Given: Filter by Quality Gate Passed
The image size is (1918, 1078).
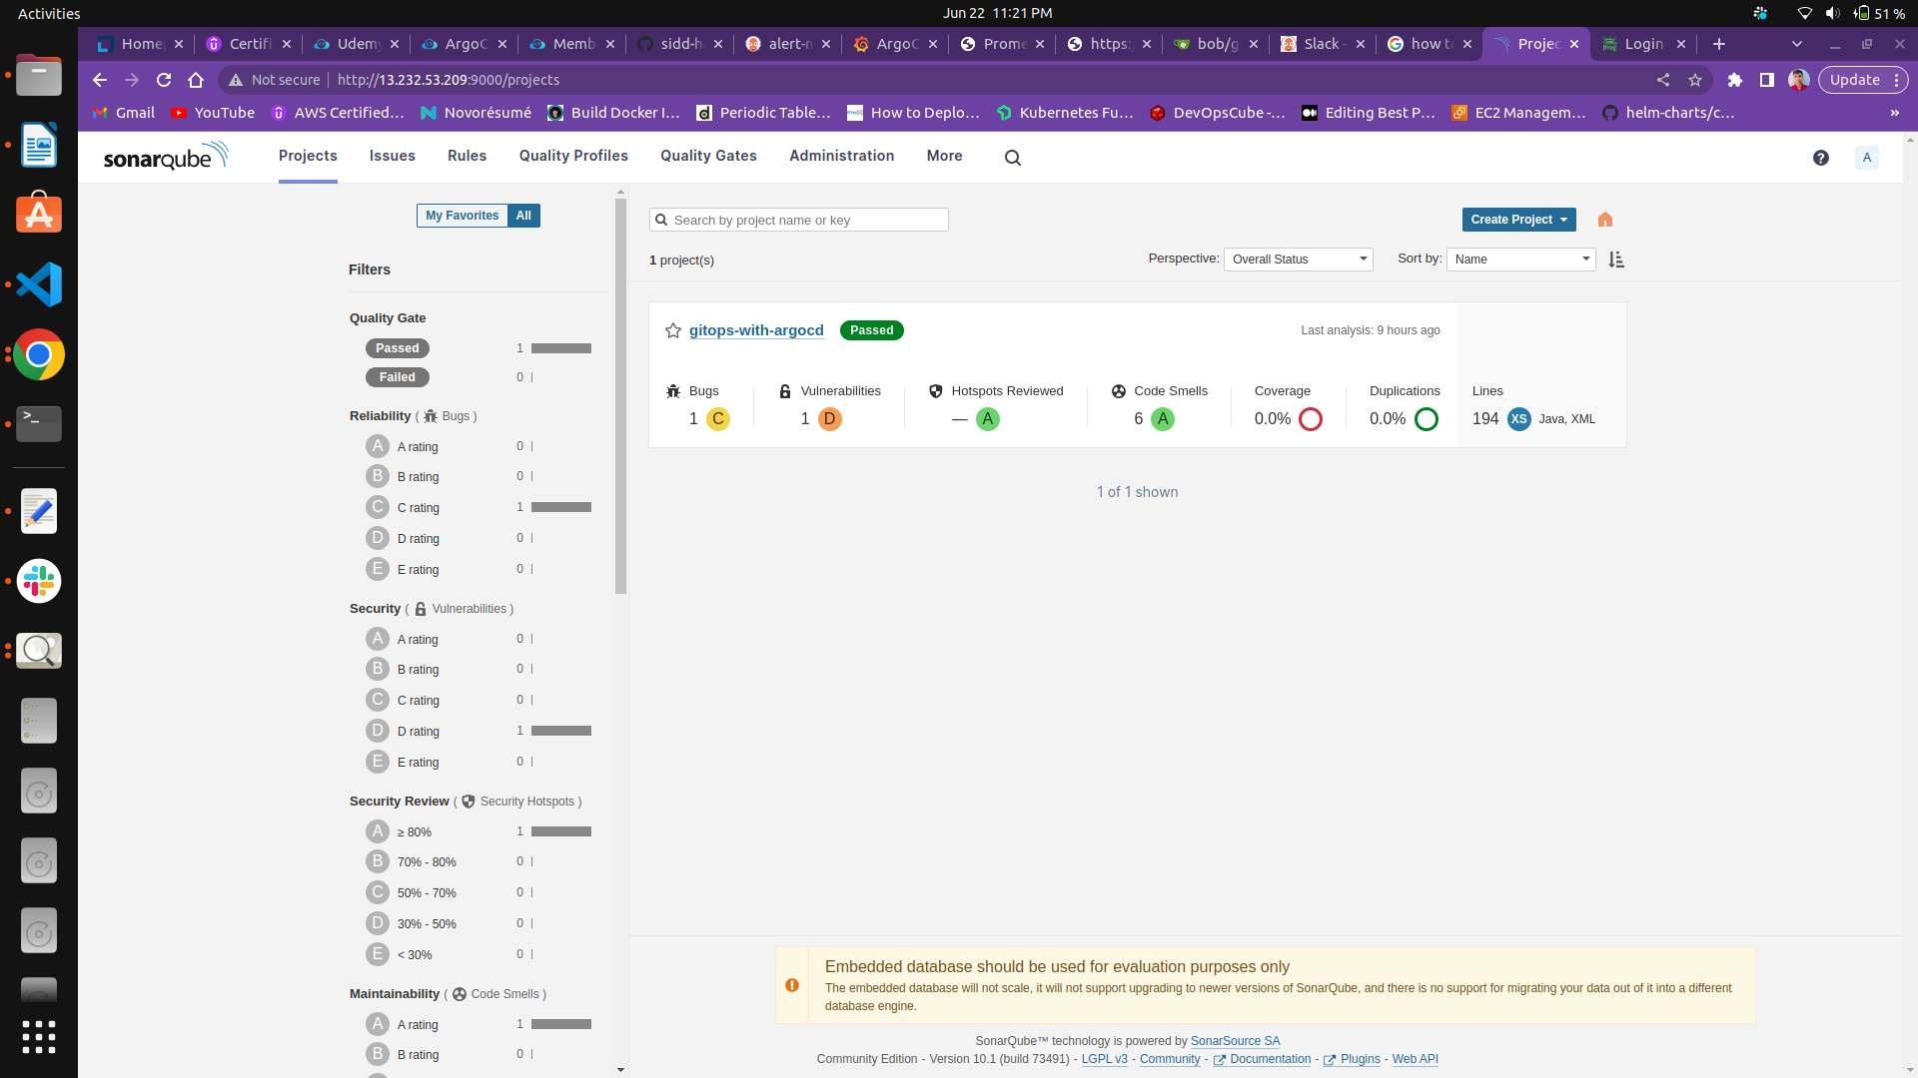Looking at the screenshot, I should 398,348.
